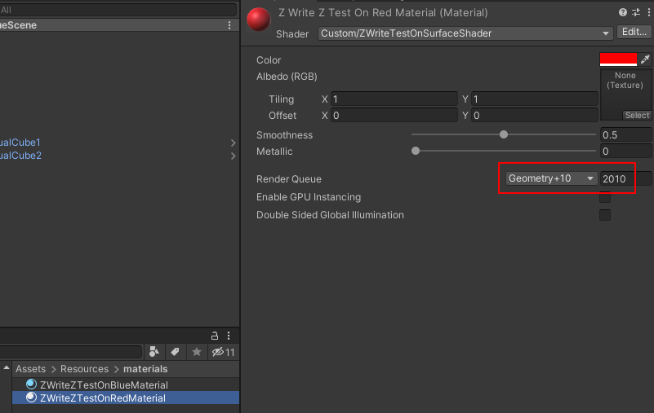
Task: Edit the Tiling X field
Action: 394,99
